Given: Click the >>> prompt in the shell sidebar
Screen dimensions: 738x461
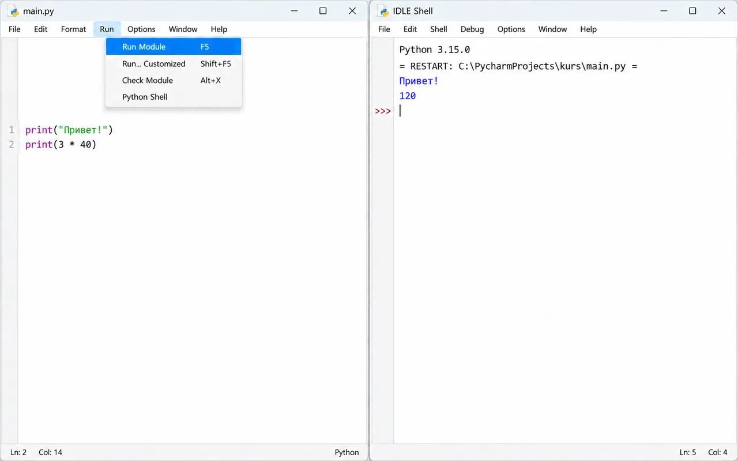Looking at the screenshot, I should (x=383, y=111).
